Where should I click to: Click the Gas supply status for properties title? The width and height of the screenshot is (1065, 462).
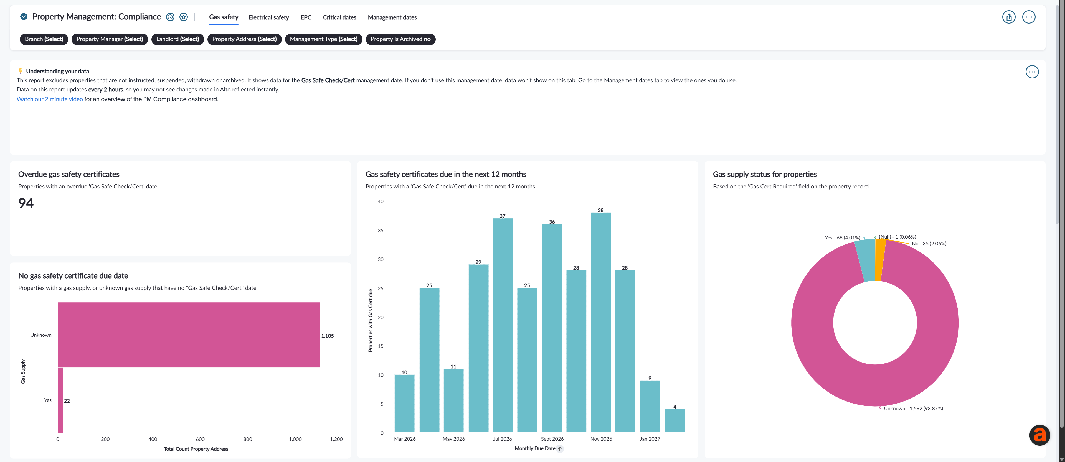[764, 174]
